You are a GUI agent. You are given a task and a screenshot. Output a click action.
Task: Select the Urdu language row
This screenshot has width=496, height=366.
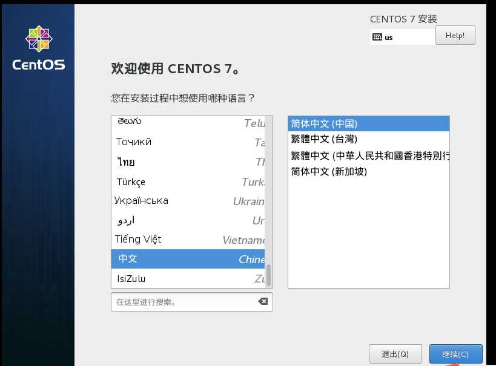(188, 220)
